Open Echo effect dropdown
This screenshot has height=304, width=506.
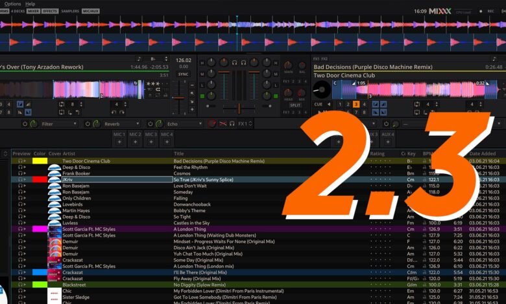(x=185, y=124)
